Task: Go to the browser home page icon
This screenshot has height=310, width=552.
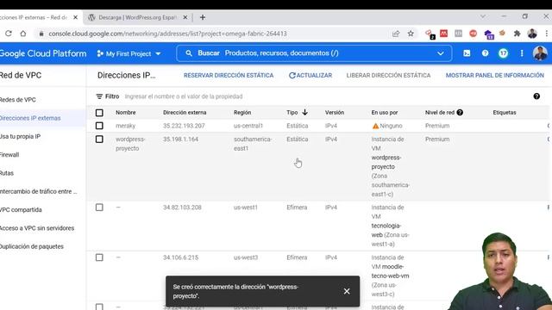Action: point(23,34)
